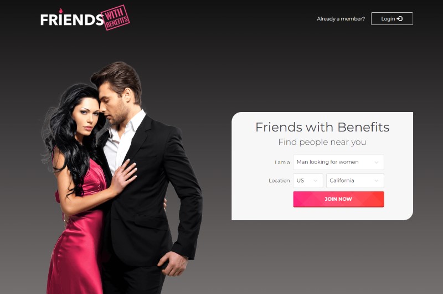Screen dimensions: 443x294
Task: Click the 'Friends with Benefits' form heading
Action: [322, 127]
